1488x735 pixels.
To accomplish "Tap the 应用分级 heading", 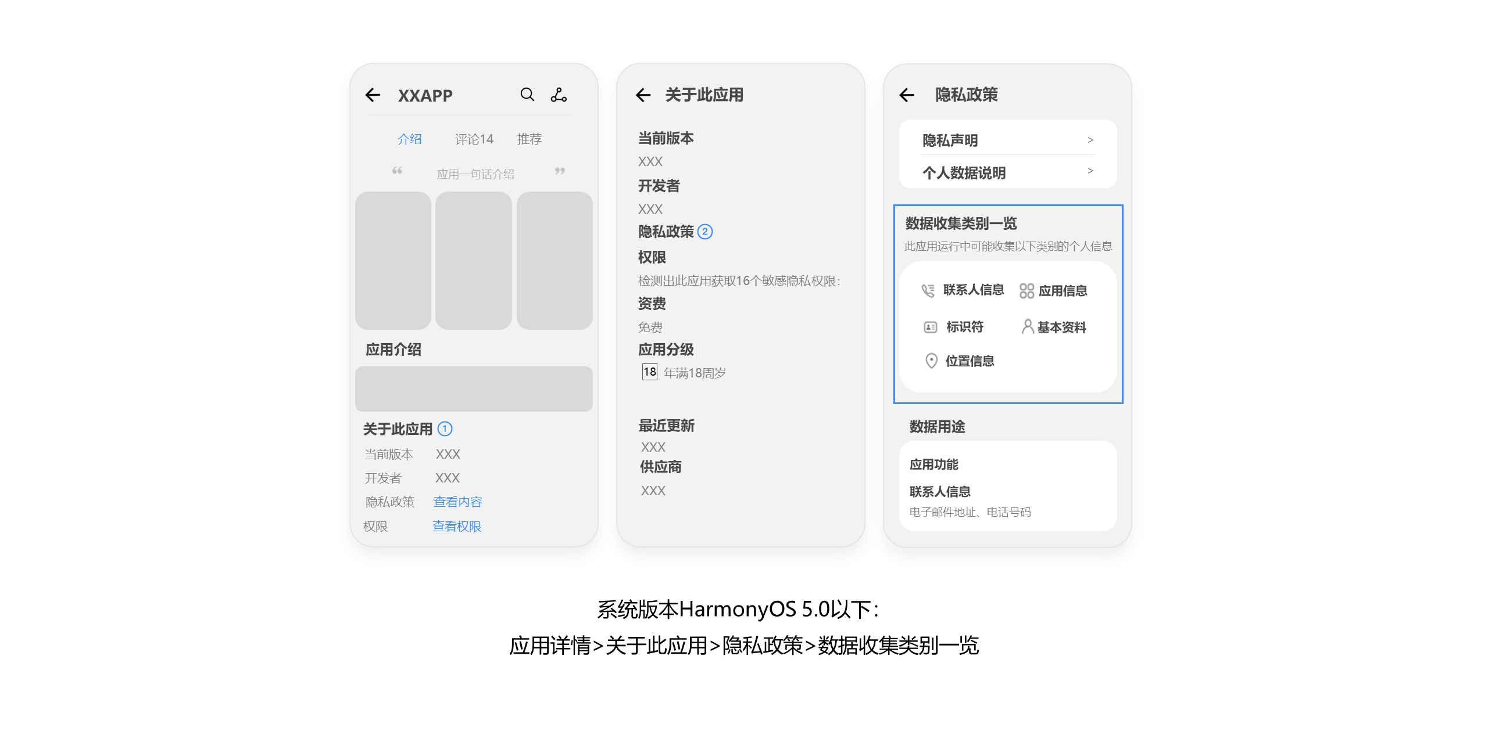I will click(x=666, y=350).
